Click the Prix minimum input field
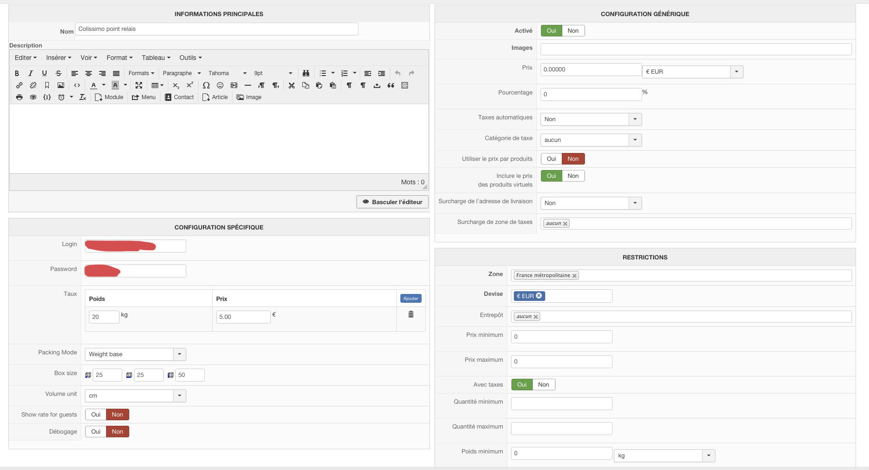The height and width of the screenshot is (470, 869). 561,337
